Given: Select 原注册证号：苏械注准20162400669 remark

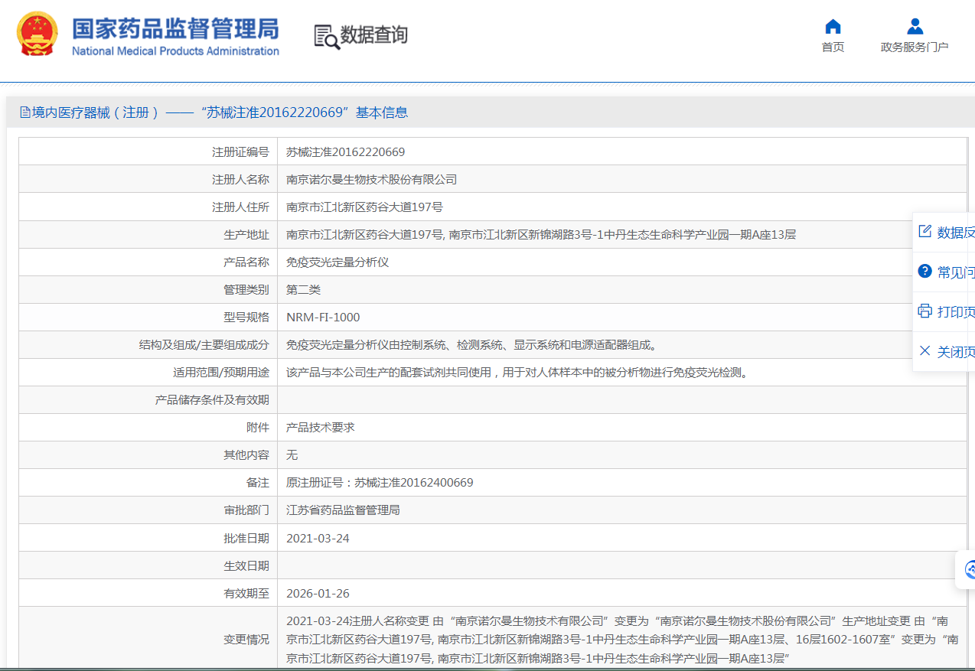Looking at the screenshot, I should [380, 483].
